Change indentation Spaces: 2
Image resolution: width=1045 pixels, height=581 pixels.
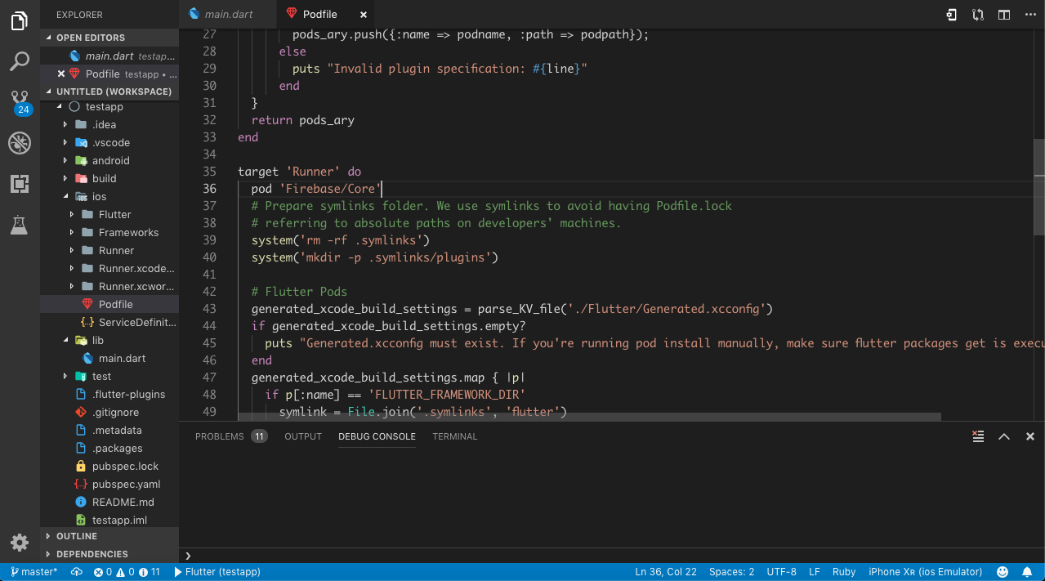click(x=731, y=572)
